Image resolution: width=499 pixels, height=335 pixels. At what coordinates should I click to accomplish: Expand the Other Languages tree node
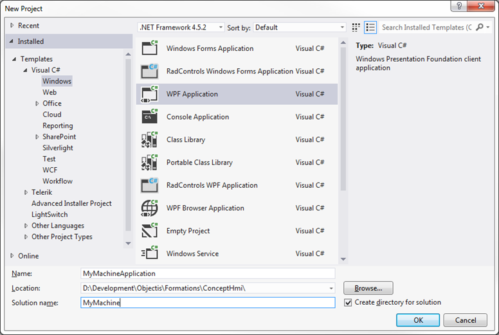(x=26, y=226)
